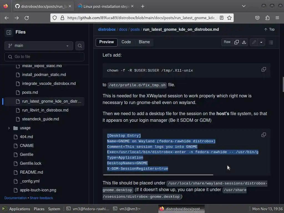
Task: Open Gemfile.lock in file tree
Action: coord(31,163)
